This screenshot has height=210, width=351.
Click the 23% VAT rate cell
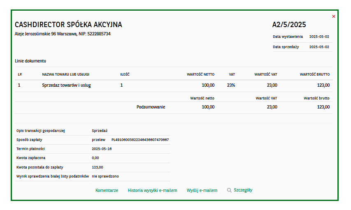coord(231,85)
